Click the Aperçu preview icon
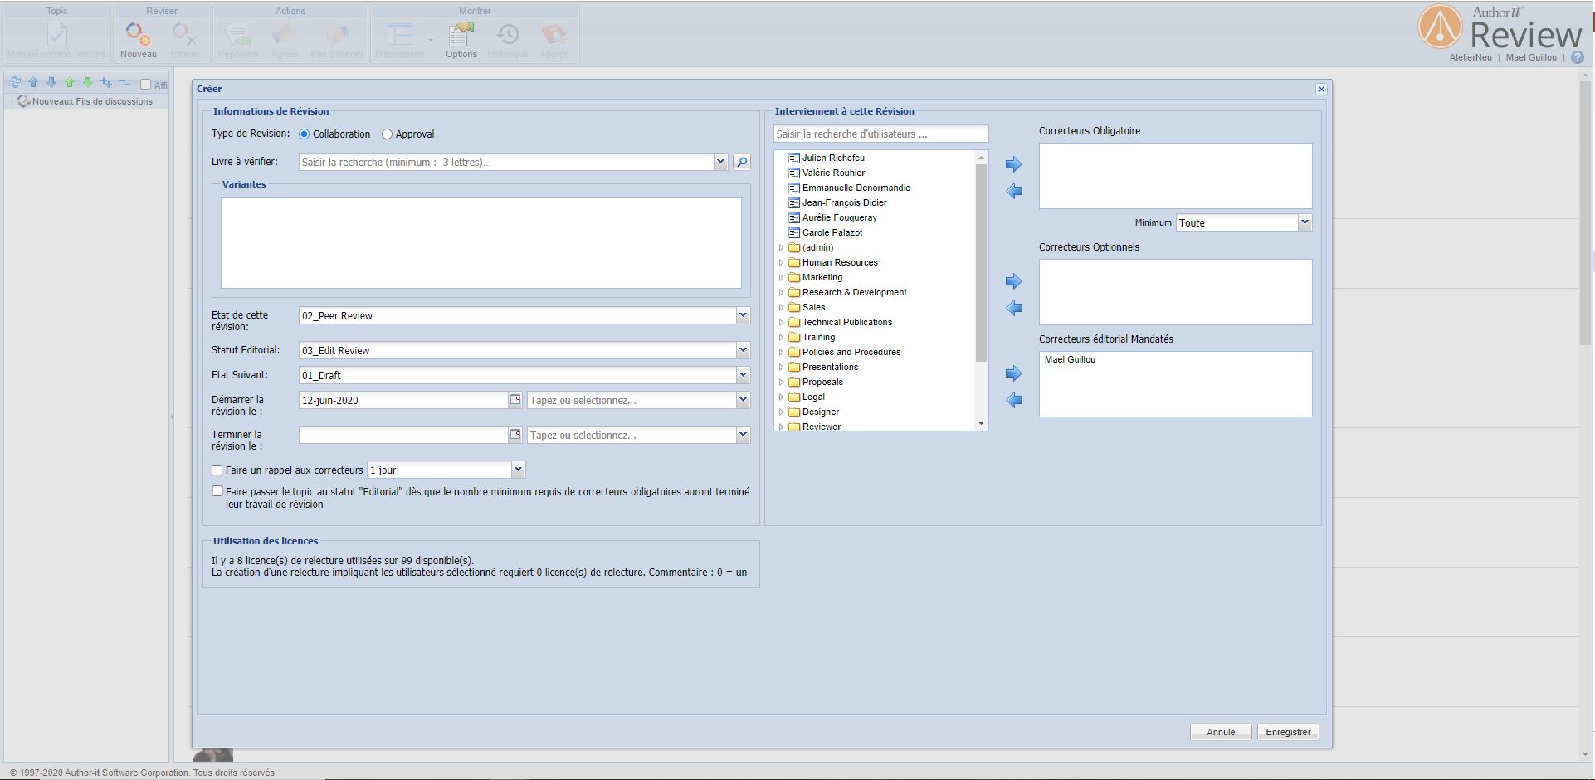The image size is (1595, 780). coord(554,35)
